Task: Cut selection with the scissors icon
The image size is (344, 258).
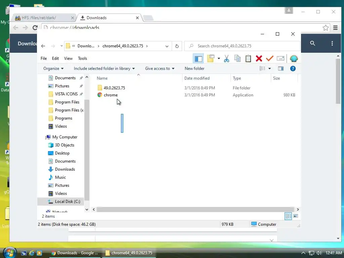Action: pyautogui.click(x=226, y=58)
